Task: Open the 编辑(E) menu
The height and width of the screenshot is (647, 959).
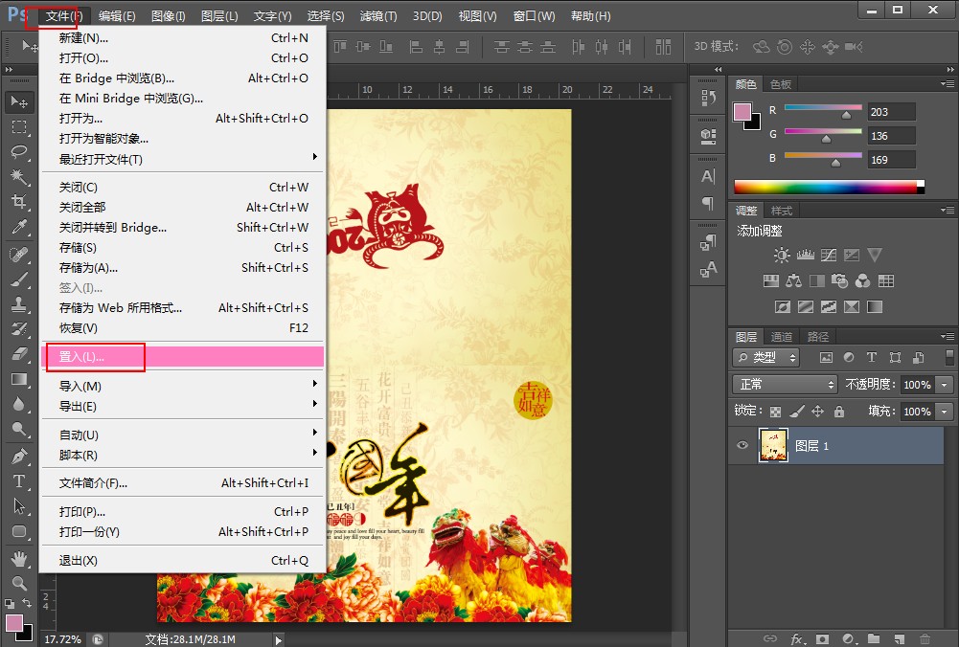Action: click(x=117, y=16)
